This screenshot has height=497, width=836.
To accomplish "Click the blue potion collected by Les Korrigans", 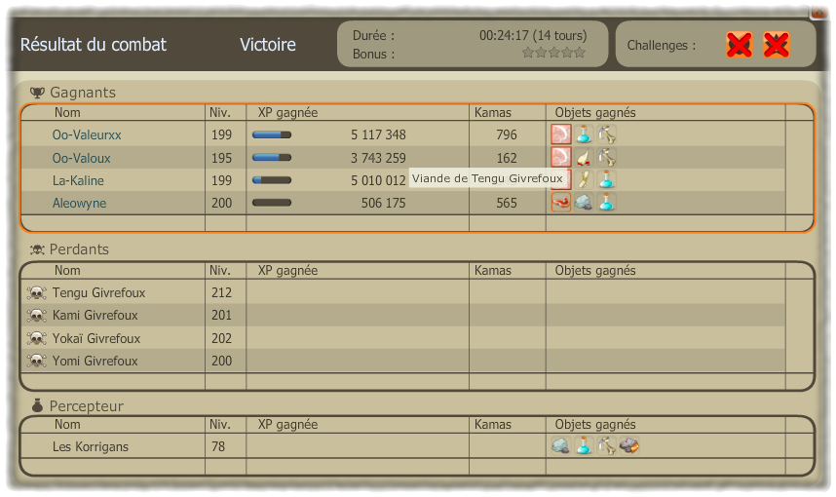I will pos(584,445).
